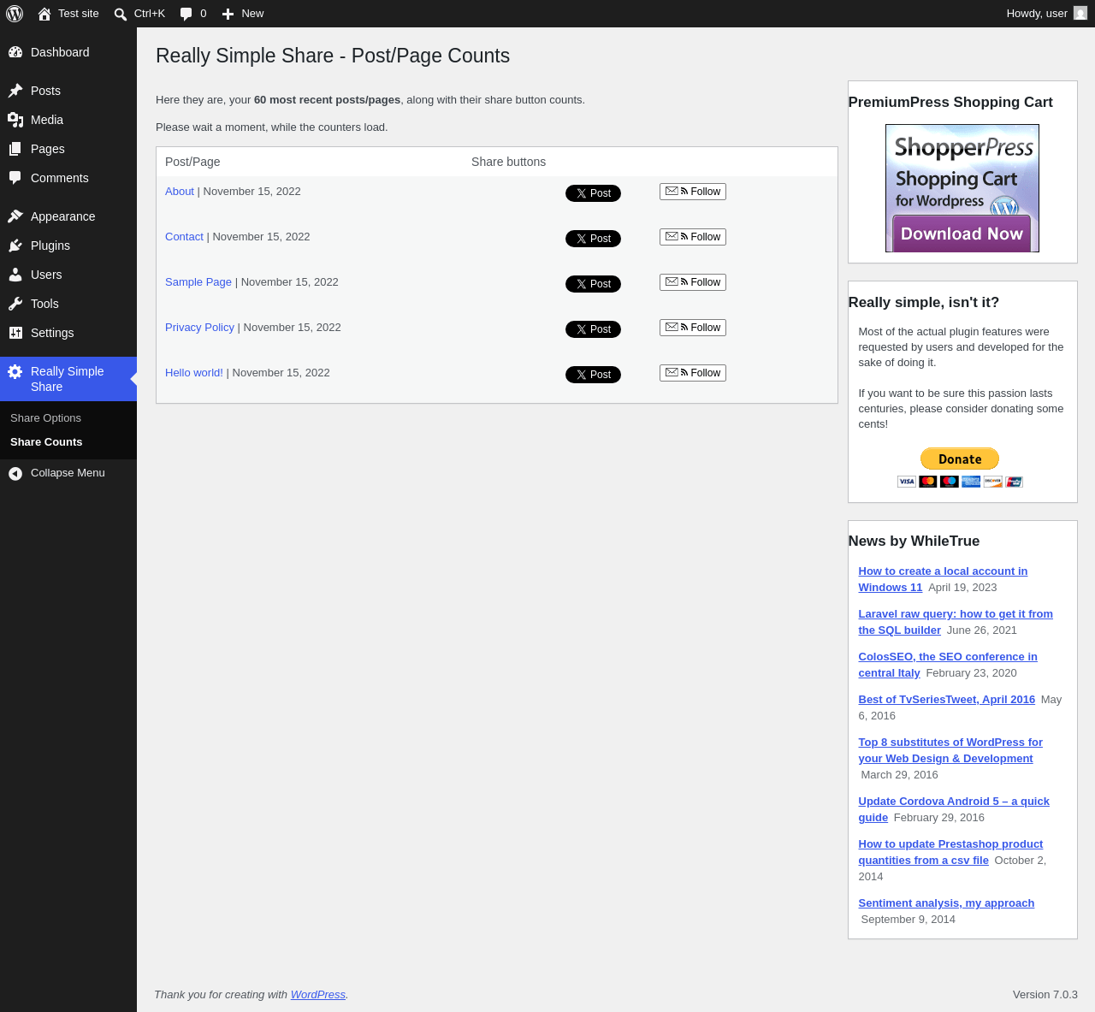
Task: Open Share Options submenu item
Action: coord(45,418)
